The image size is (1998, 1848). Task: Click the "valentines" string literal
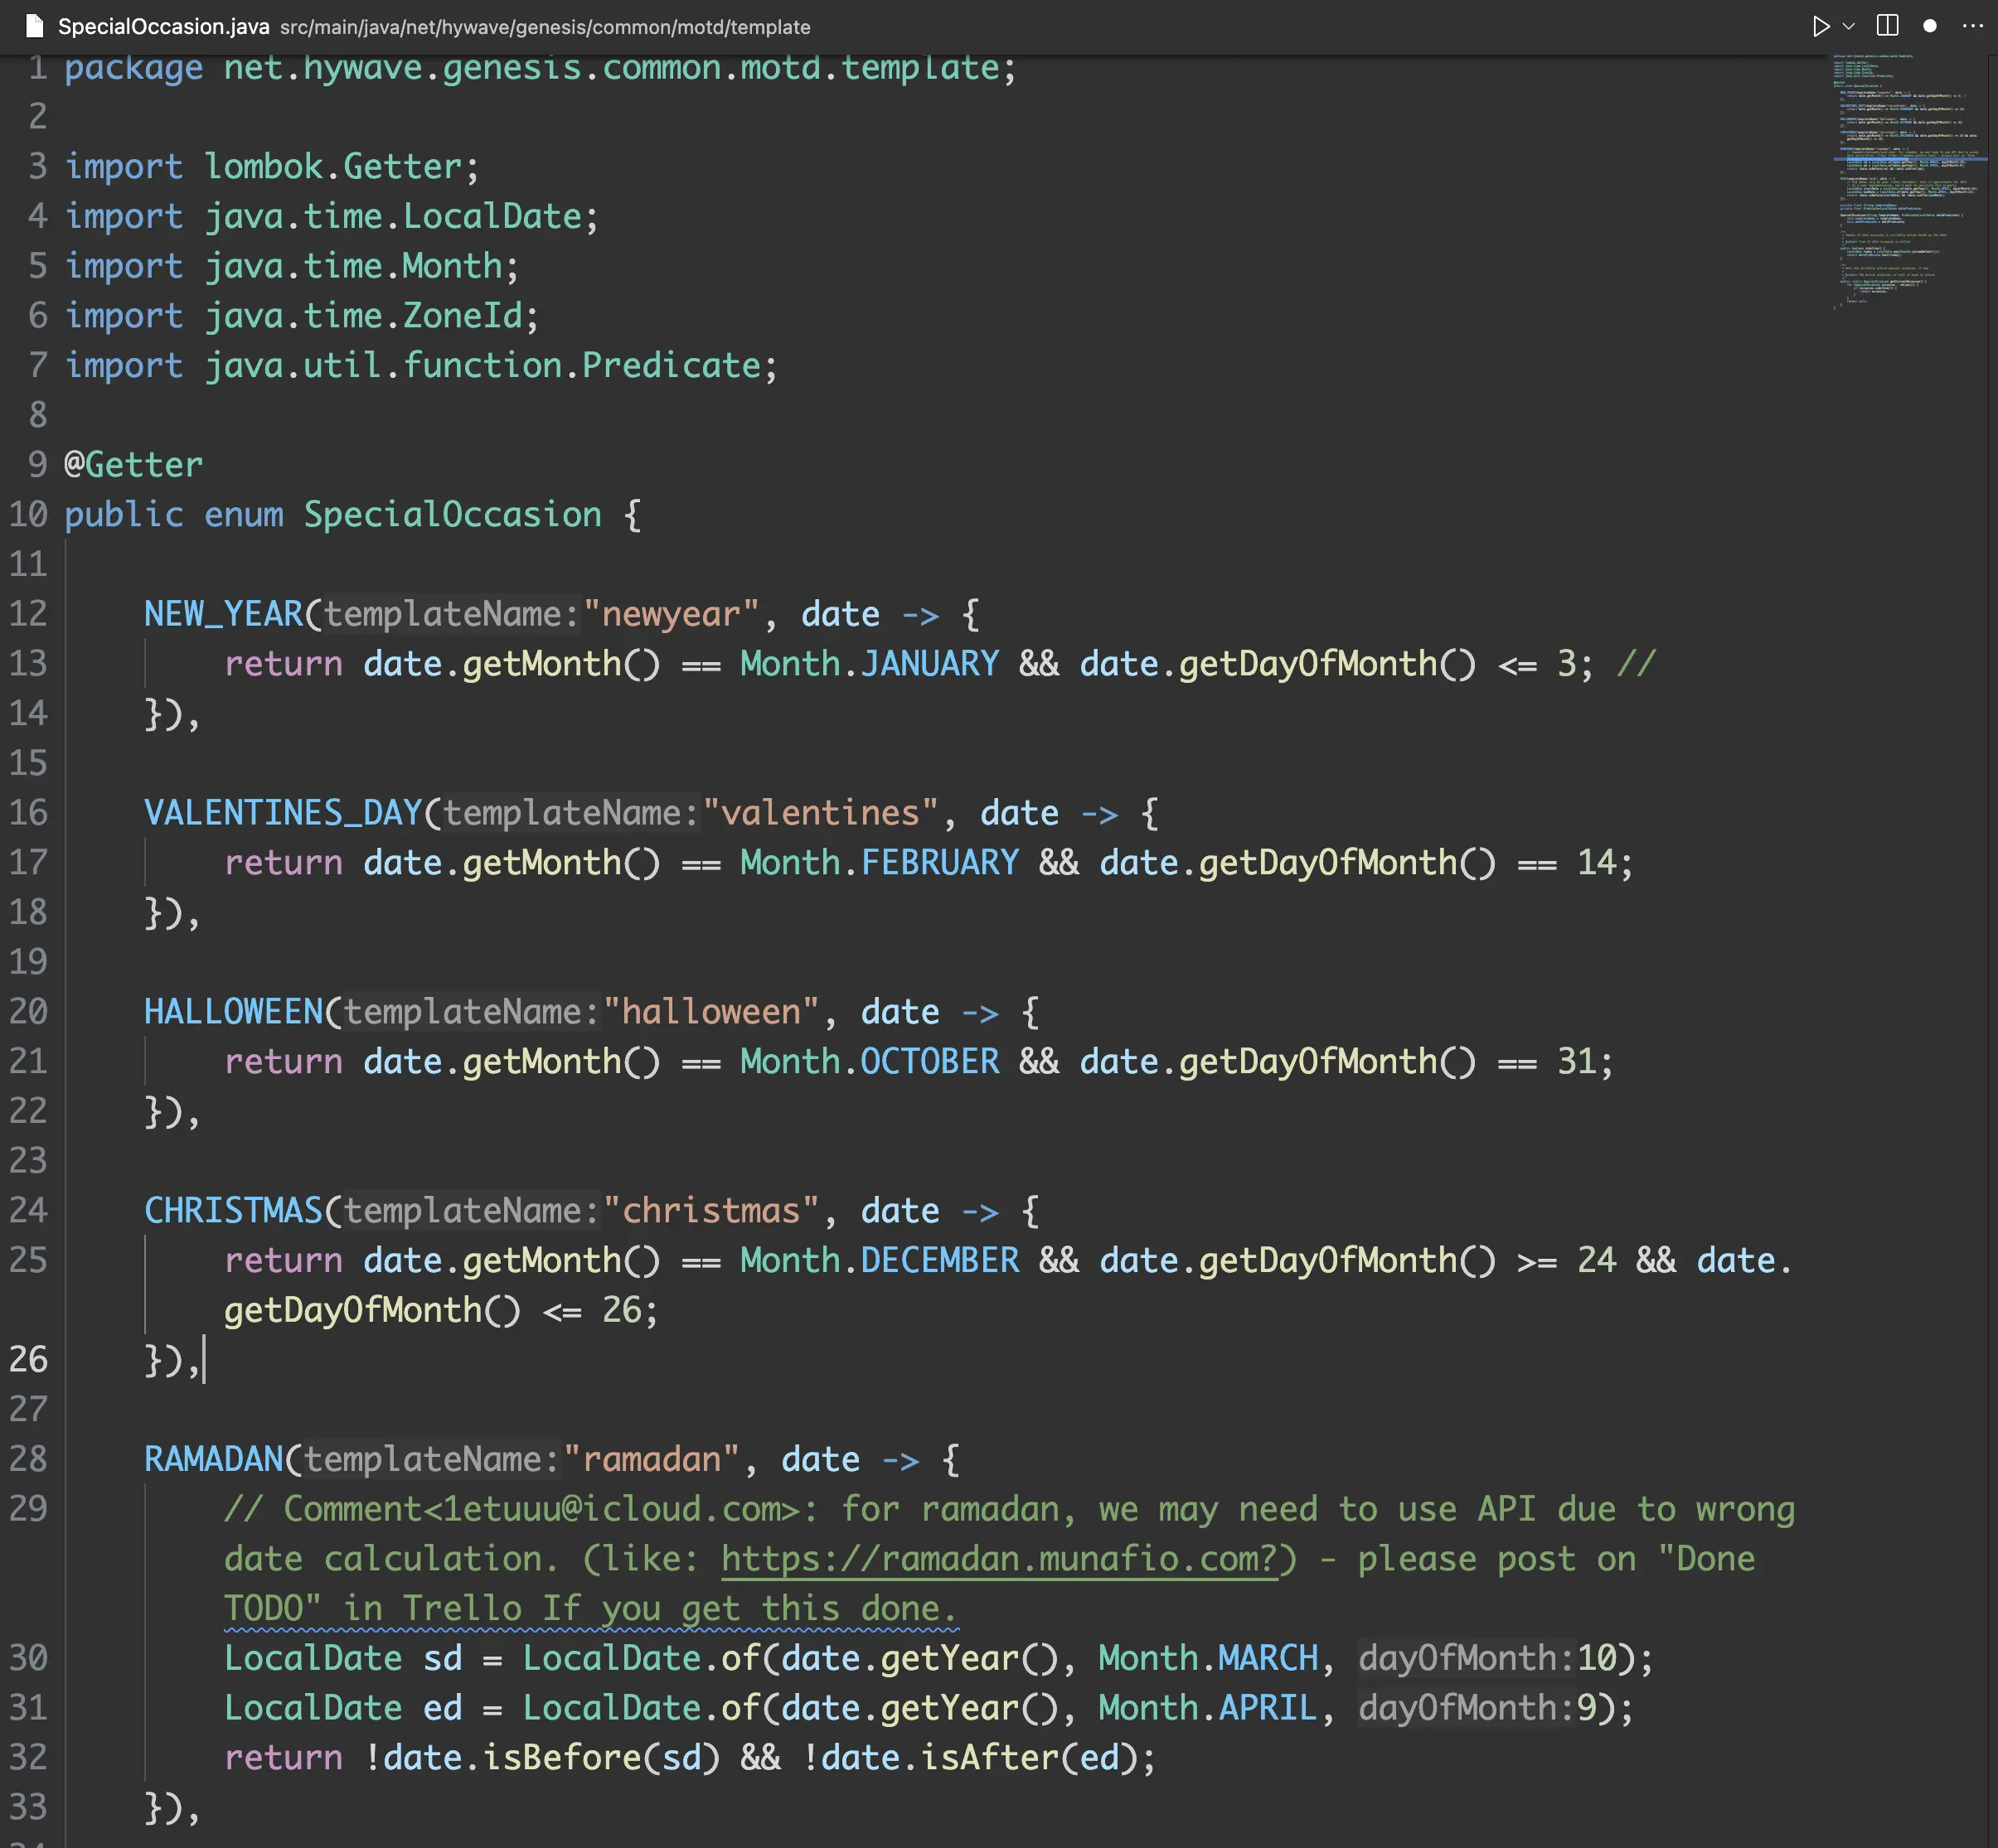tap(821, 813)
